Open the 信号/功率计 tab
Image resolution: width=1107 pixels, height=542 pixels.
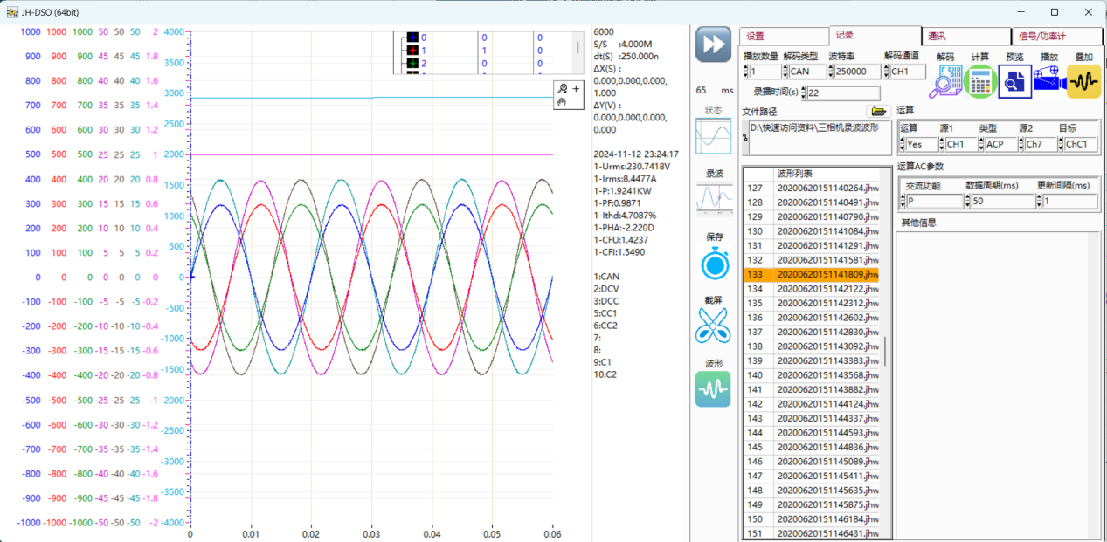click(x=1055, y=37)
